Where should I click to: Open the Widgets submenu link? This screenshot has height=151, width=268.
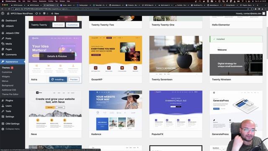pyautogui.click(x=6, y=76)
